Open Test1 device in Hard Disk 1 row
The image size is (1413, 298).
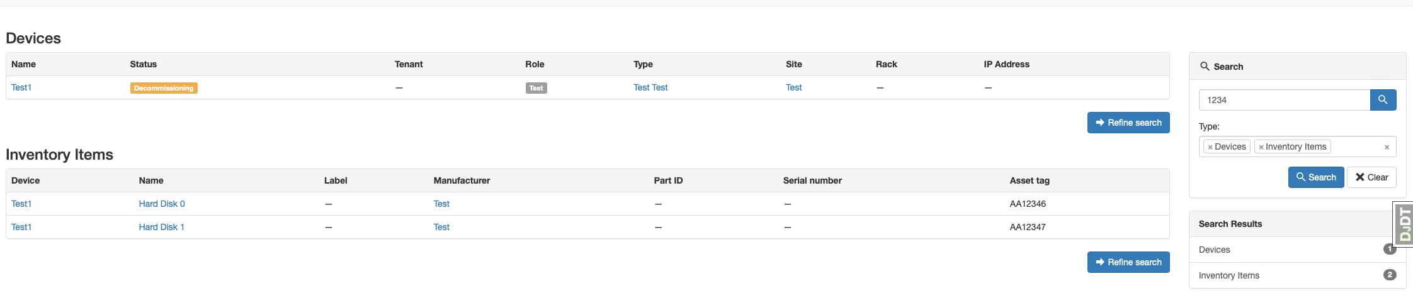coord(21,227)
